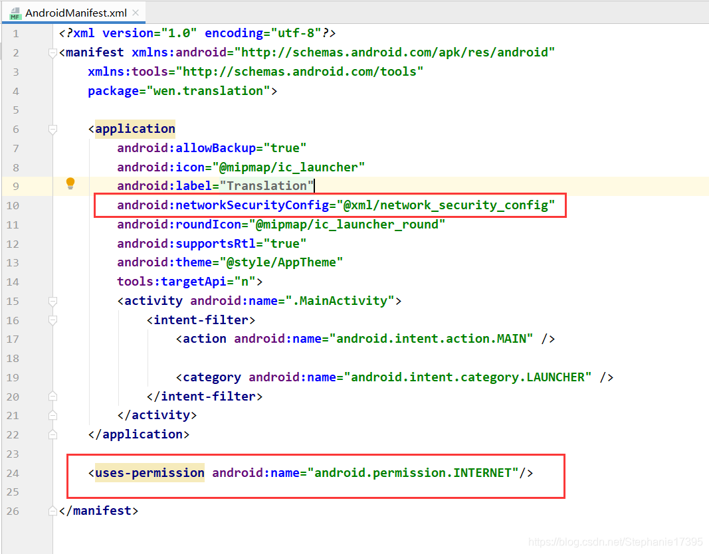This screenshot has width=709, height=554.
Task: Click android.permission.INTERNET value
Action: pos(413,473)
